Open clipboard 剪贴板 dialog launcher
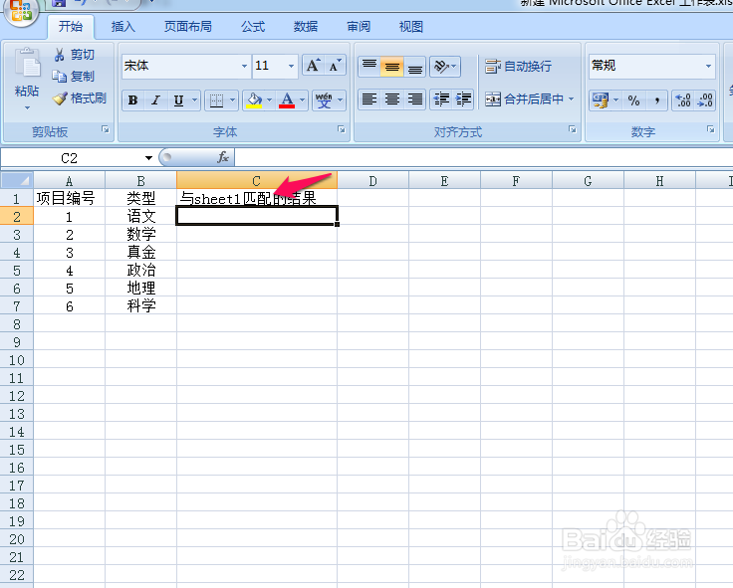The height and width of the screenshot is (588, 733). point(106,129)
